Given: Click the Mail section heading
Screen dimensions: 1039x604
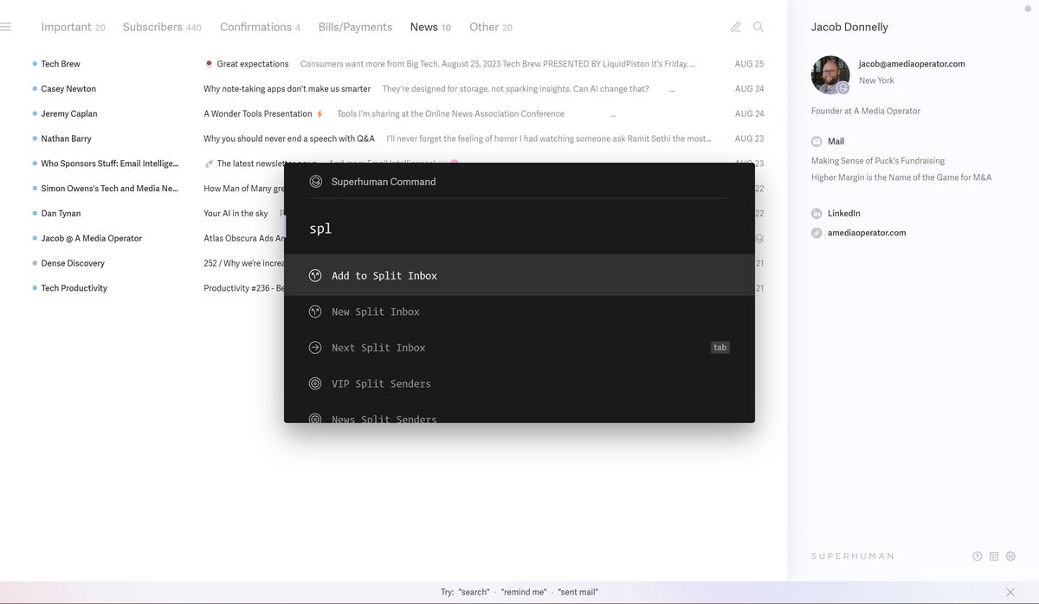Looking at the screenshot, I should point(836,141).
